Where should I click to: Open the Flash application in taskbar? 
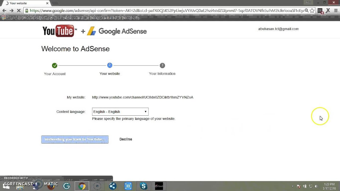click(159, 186)
